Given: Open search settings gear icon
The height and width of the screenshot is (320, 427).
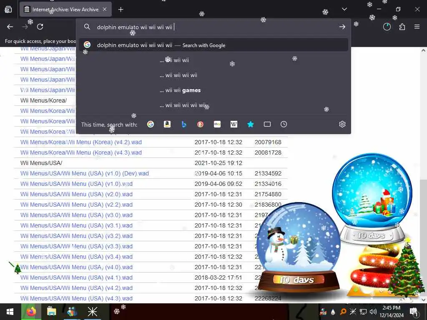Looking at the screenshot, I should [342, 124].
